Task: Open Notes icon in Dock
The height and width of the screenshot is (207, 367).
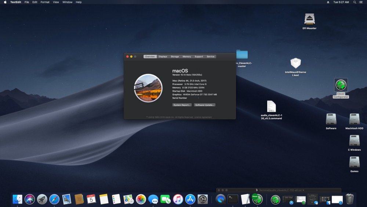Action: click(x=104, y=200)
